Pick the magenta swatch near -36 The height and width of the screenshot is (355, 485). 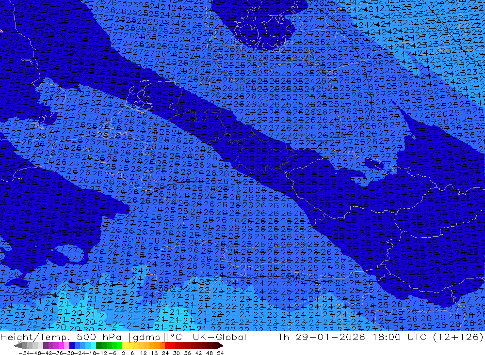point(61,345)
